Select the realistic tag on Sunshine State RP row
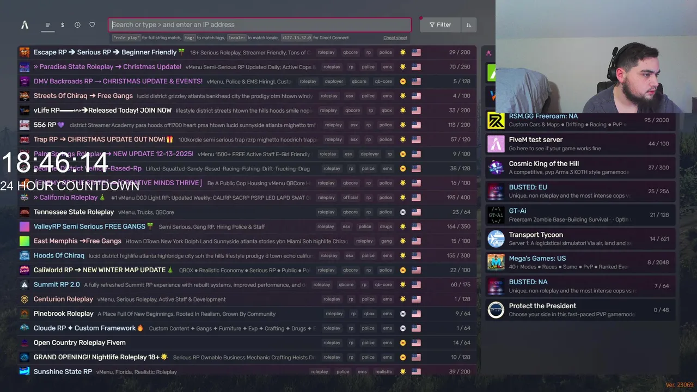Viewport: 697px width, 392px height. tap(383, 371)
